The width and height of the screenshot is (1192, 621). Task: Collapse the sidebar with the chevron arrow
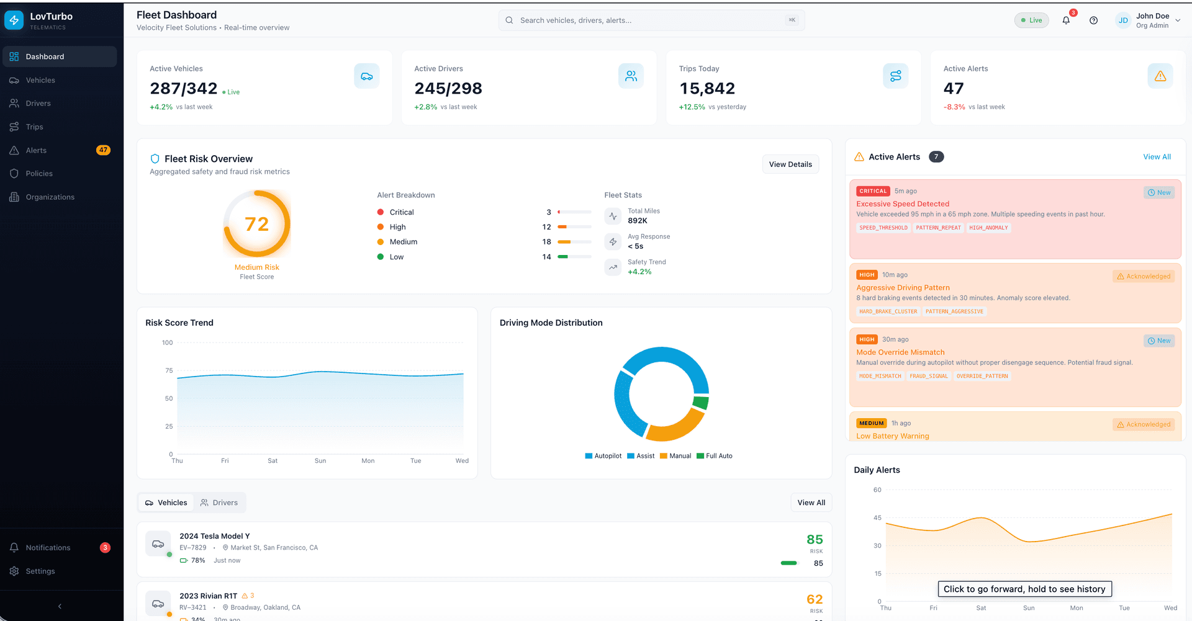pyautogui.click(x=60, y=607)
